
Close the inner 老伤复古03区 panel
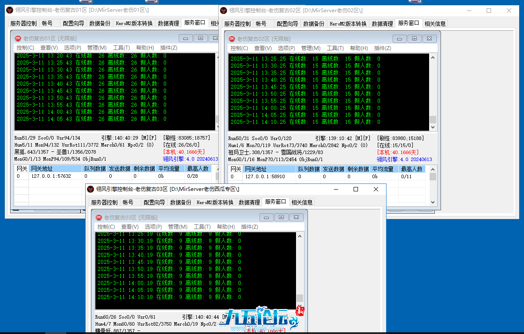point(296,217)
